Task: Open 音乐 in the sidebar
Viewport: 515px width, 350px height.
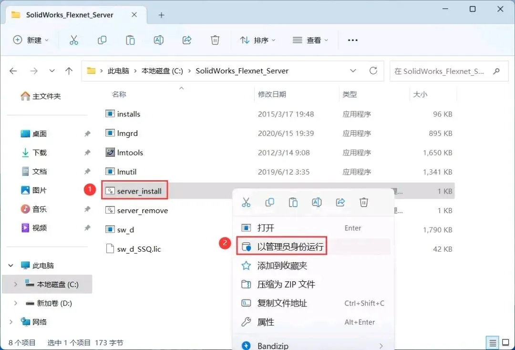Action: point(34,209)
